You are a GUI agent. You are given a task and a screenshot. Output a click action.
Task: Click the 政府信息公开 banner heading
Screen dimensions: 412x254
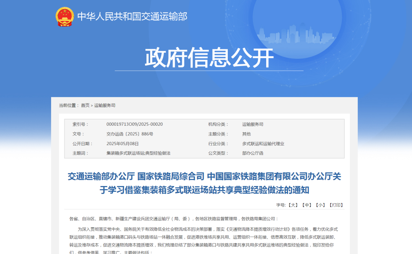click(209, 58)
